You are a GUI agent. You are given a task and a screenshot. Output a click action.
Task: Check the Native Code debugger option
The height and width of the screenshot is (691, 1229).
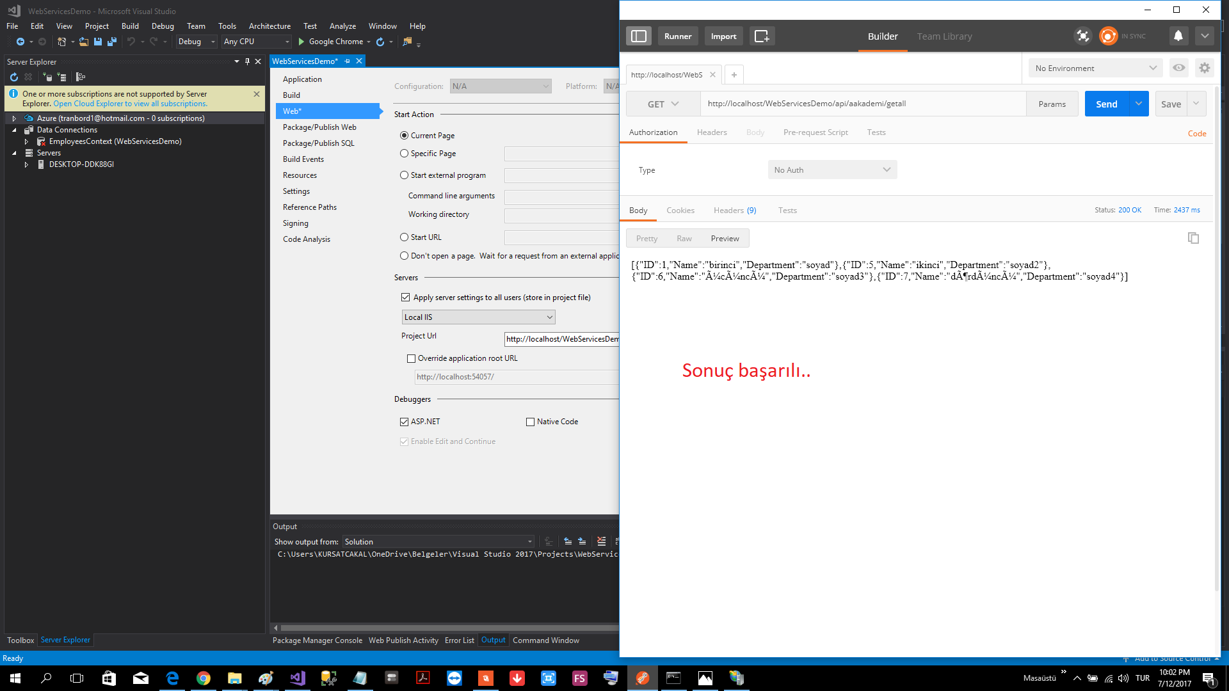(x=530, y=422)
